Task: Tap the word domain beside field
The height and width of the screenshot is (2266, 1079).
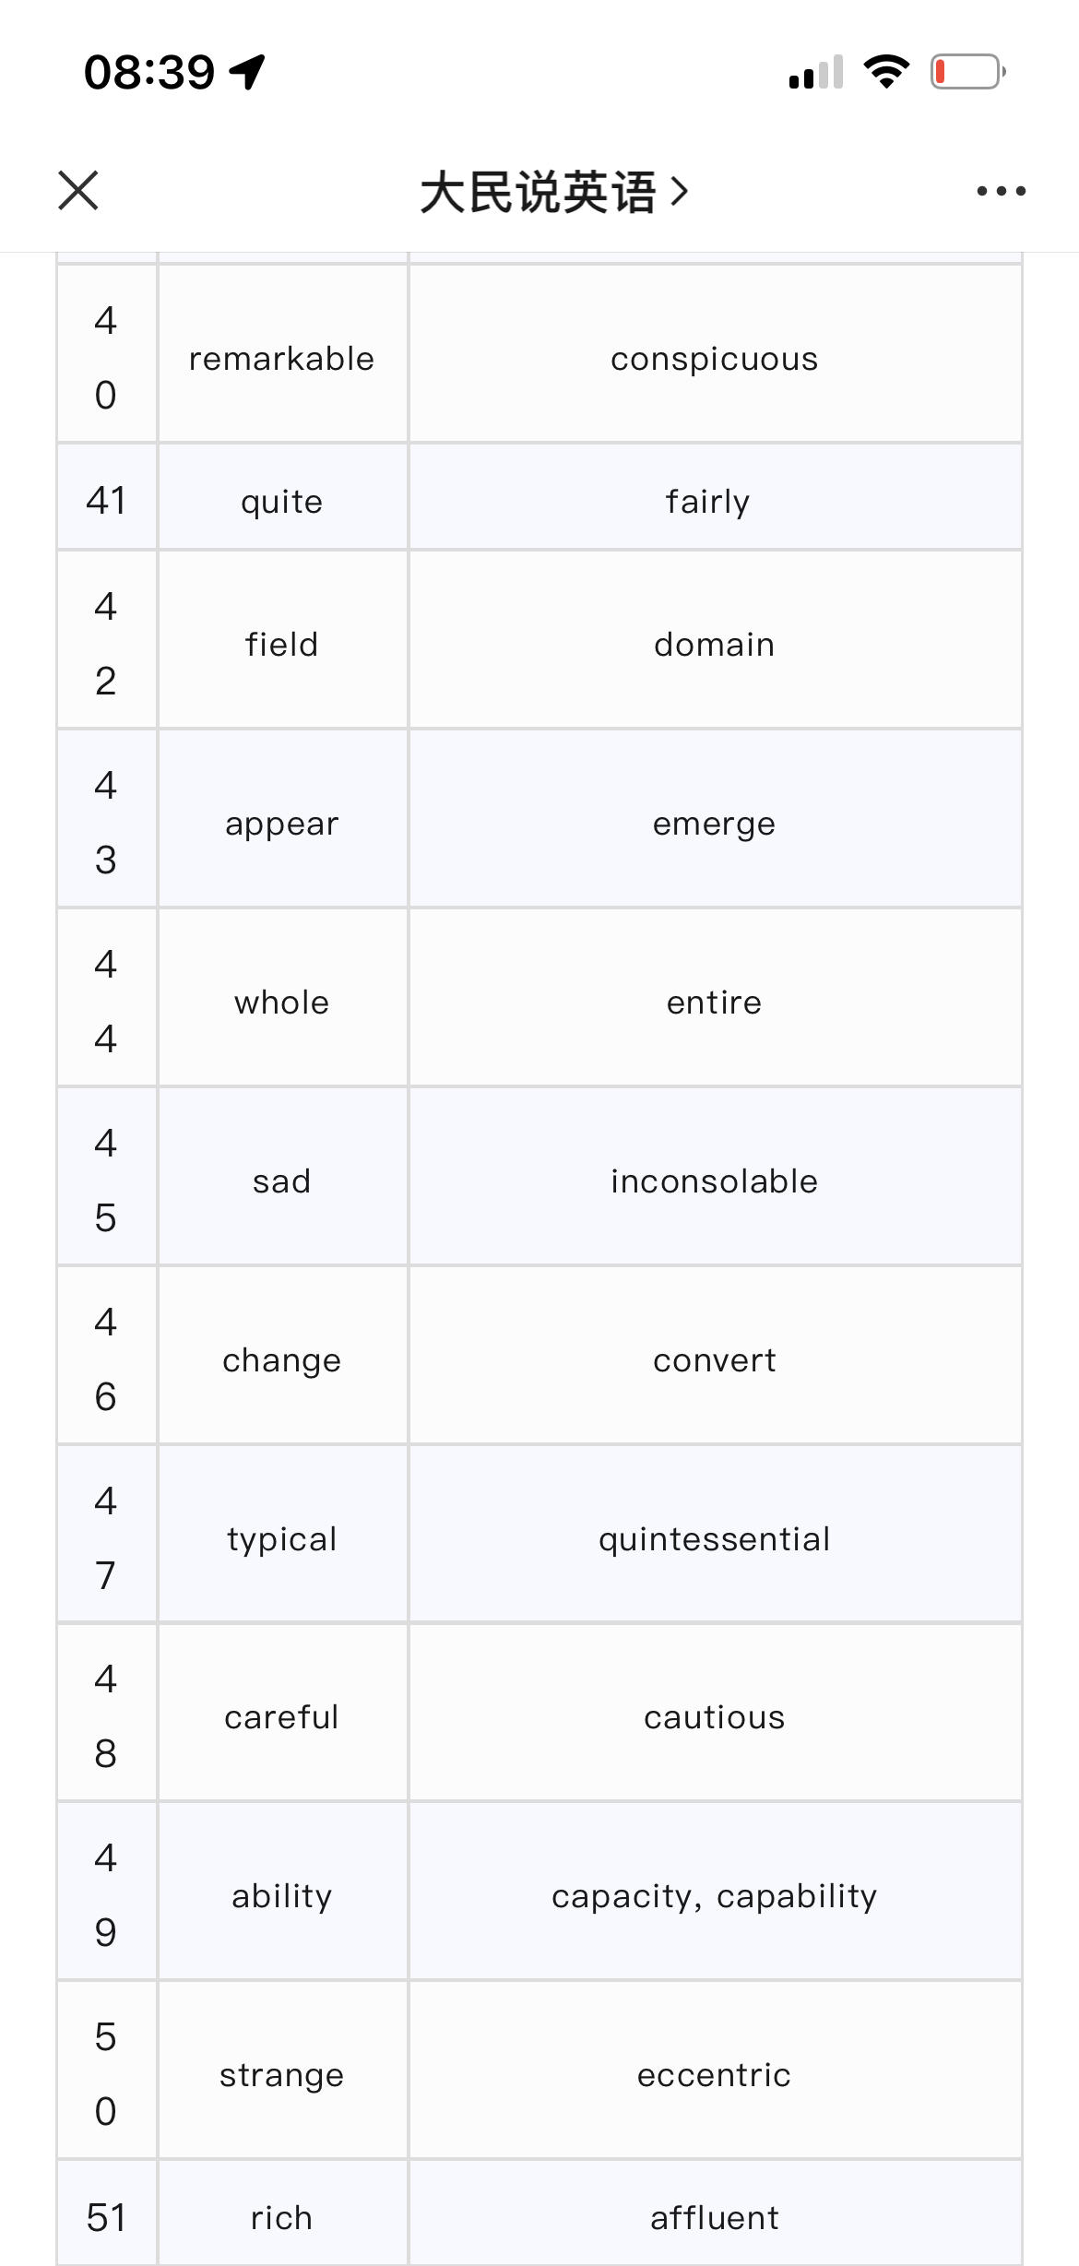Action: coord(715,645)
